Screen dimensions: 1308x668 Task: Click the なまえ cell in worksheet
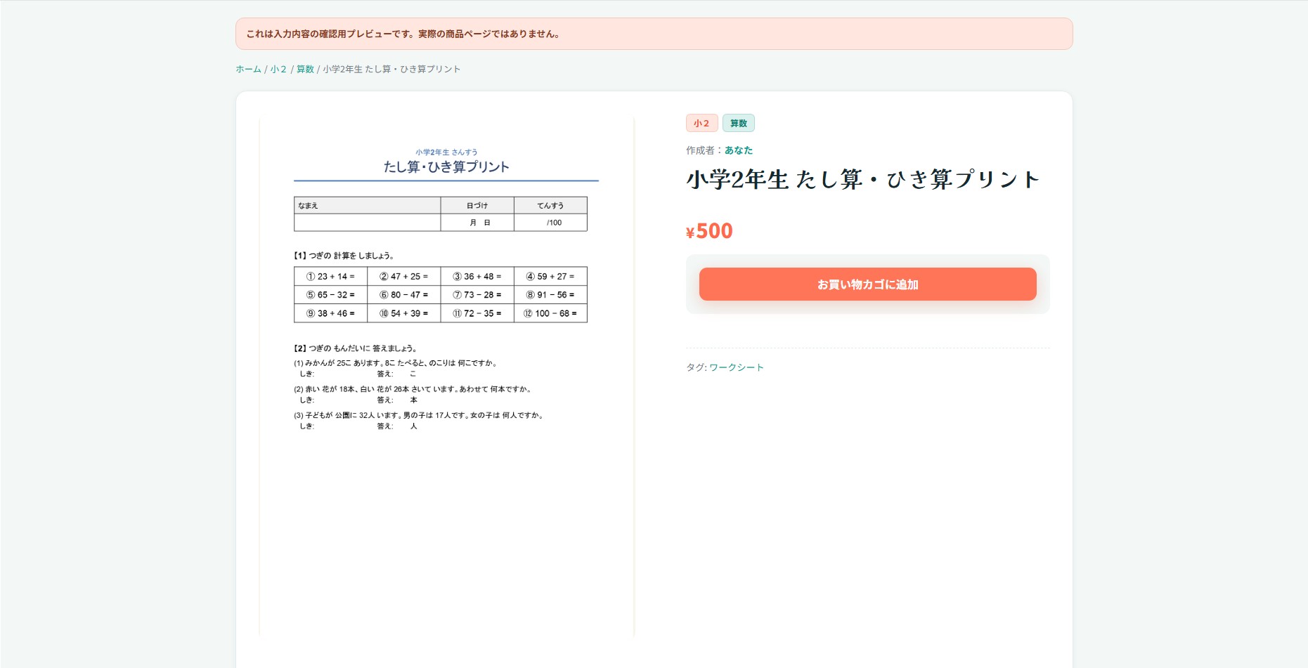pyautogui.click(x=368, y=205)
